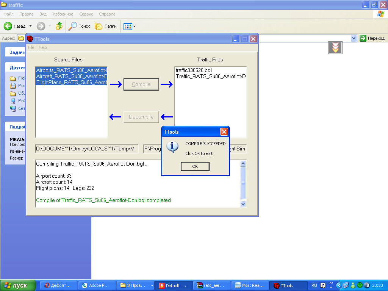This screenshot has height=291, width=388.
Task: Open the Views dropdown arrow
Action: (135, 26)
